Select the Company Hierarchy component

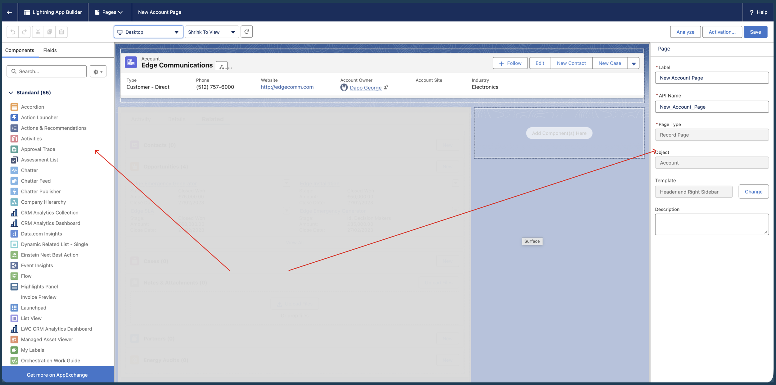43,202
